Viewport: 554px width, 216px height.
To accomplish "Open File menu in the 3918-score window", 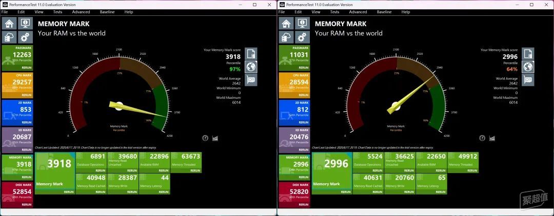I will tap(4, 12).
